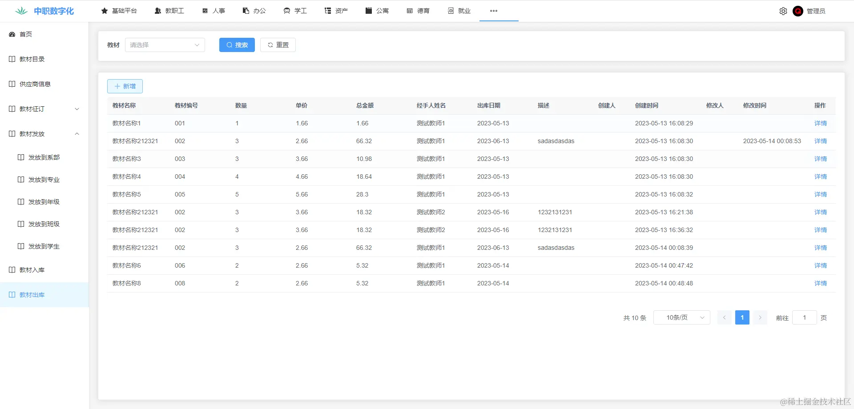Click the 发放到系部 book icon
The height and width of the screenshot is (409, 854).
pos(21,157)
